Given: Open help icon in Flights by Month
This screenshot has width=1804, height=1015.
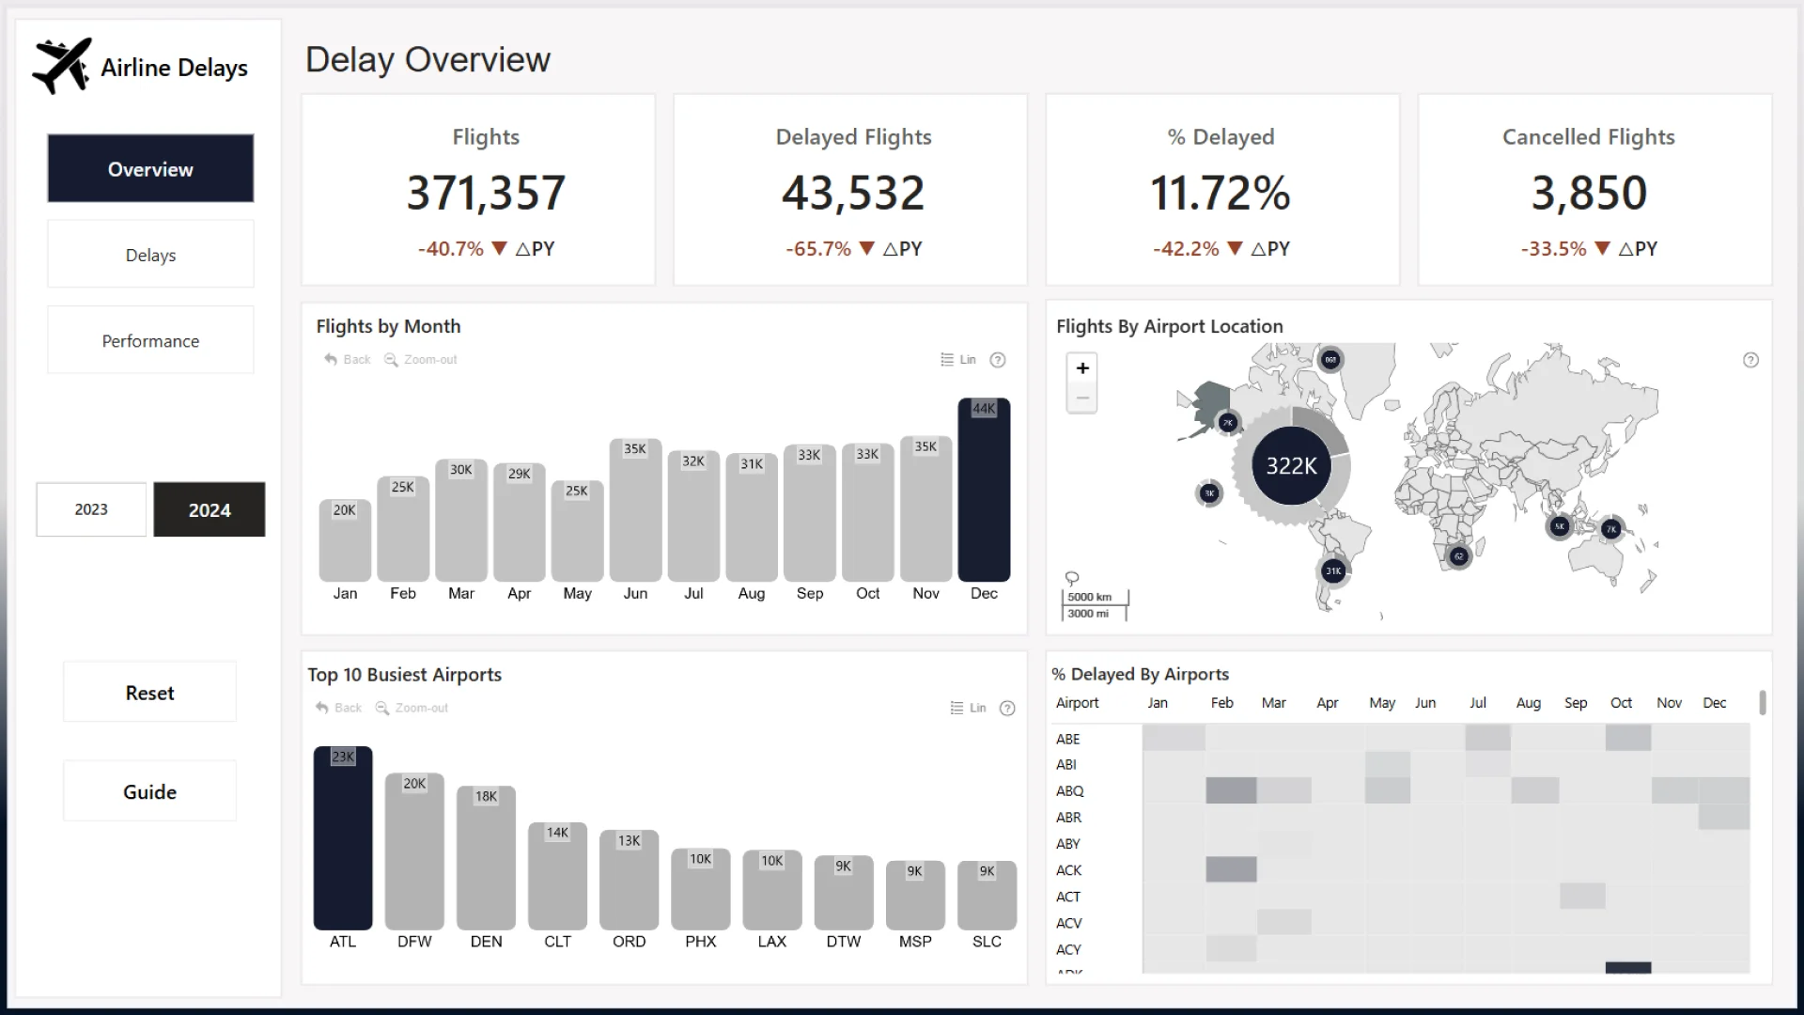Looking at the screenshot, I should pos(998,360).
